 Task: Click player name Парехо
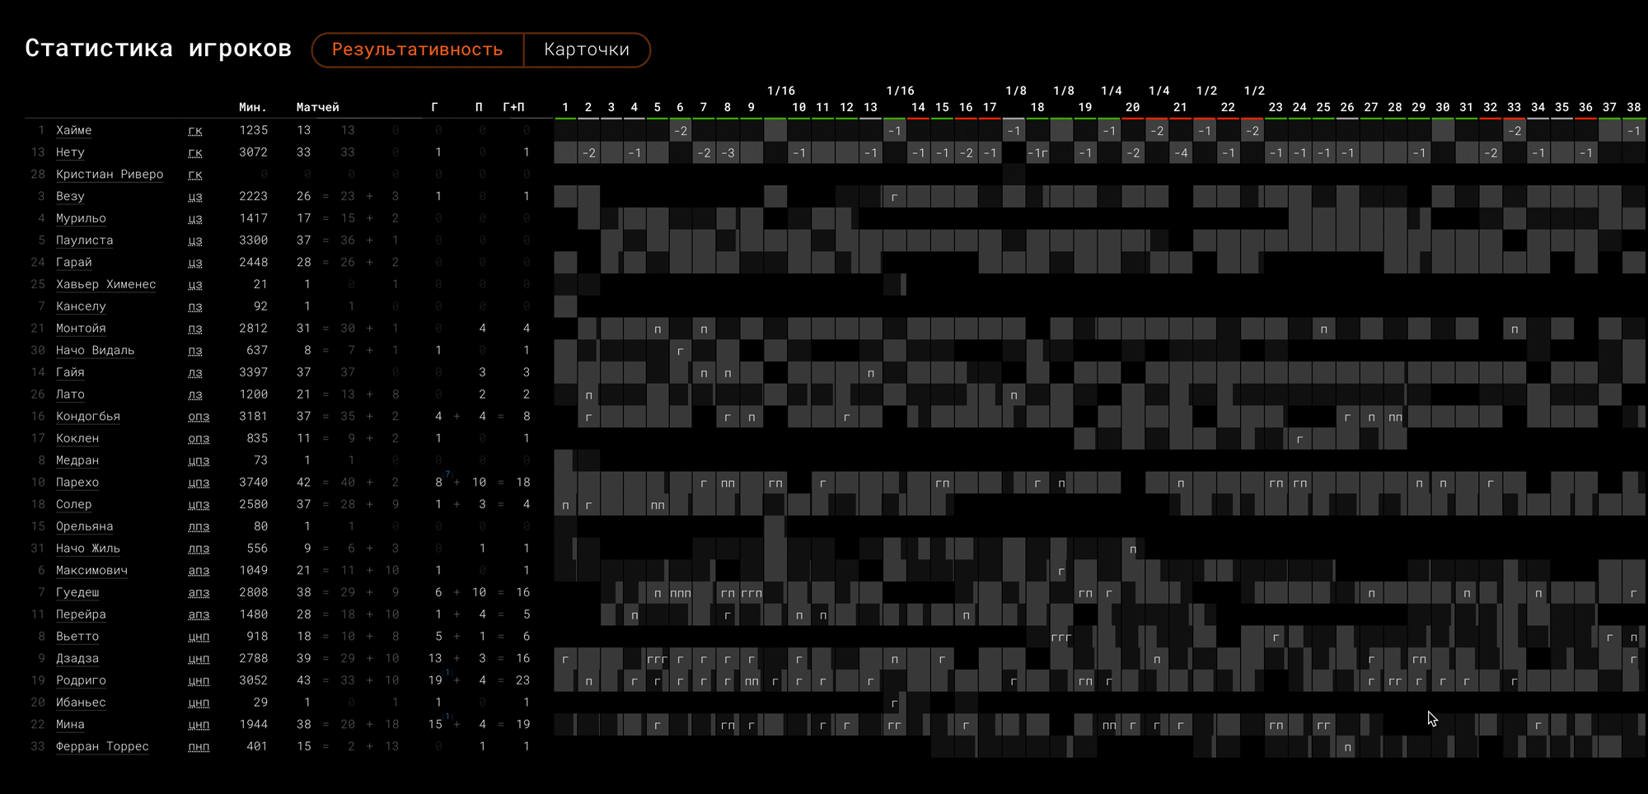[77, 483]
